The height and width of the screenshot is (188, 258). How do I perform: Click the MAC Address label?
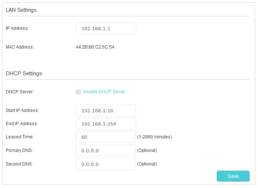pos(20,47)
